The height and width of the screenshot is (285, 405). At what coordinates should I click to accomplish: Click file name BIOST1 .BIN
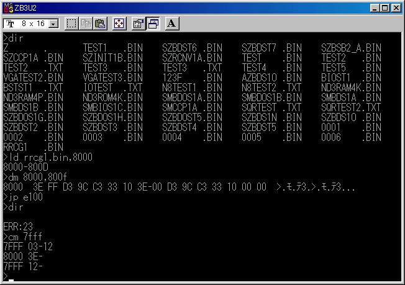pos(352,78)
